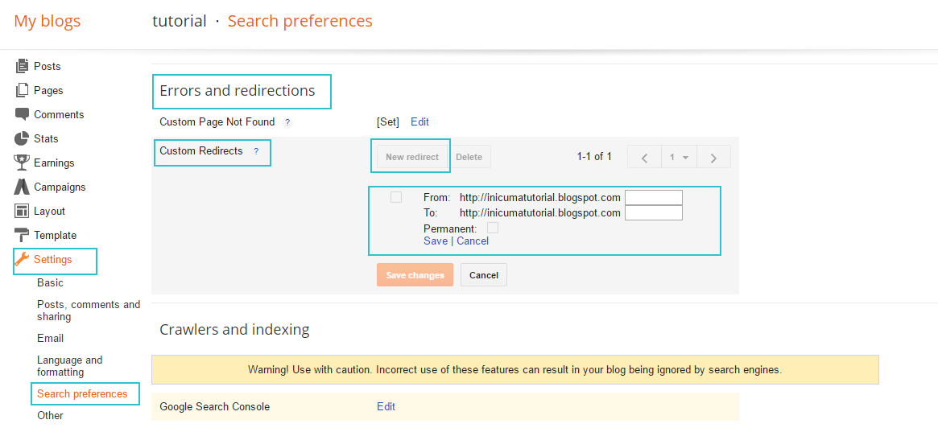Tick the checkbox beside the From row
This screenshot has height=428, width=938.
396,197
